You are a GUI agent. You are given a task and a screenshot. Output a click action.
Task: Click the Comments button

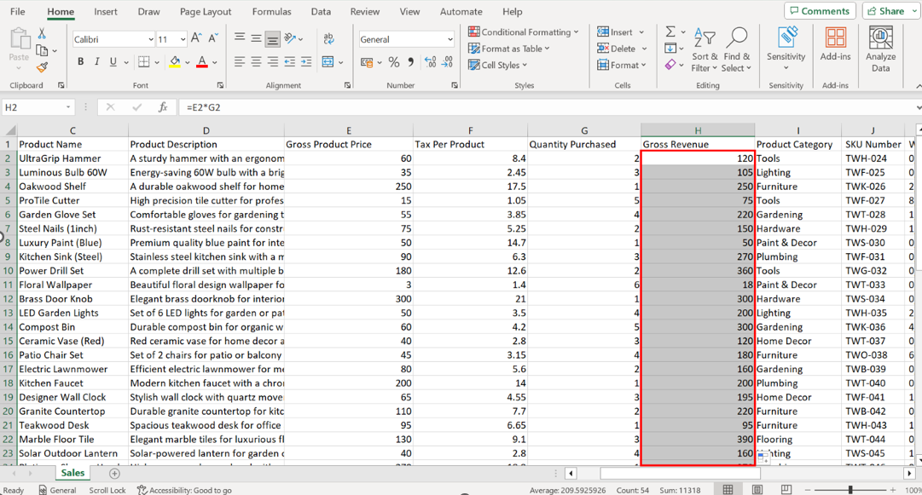pyautogui.click(x=820, y=11)
